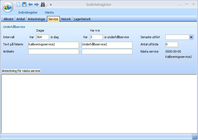Select the Historik tab
Viewport: 198px width, 140px height.
66,19
